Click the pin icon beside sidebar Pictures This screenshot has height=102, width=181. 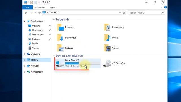click(x=50, y=39)
